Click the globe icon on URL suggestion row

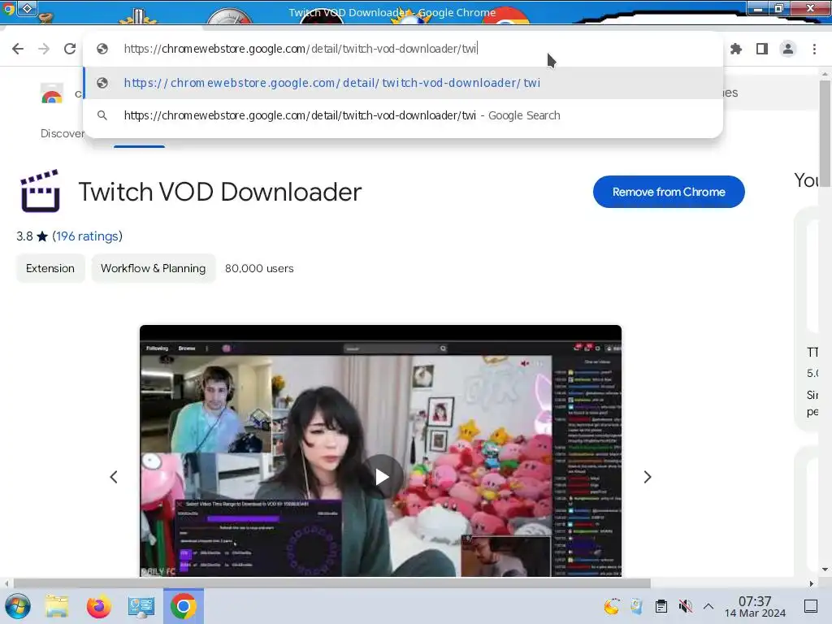tap(102, 83)
